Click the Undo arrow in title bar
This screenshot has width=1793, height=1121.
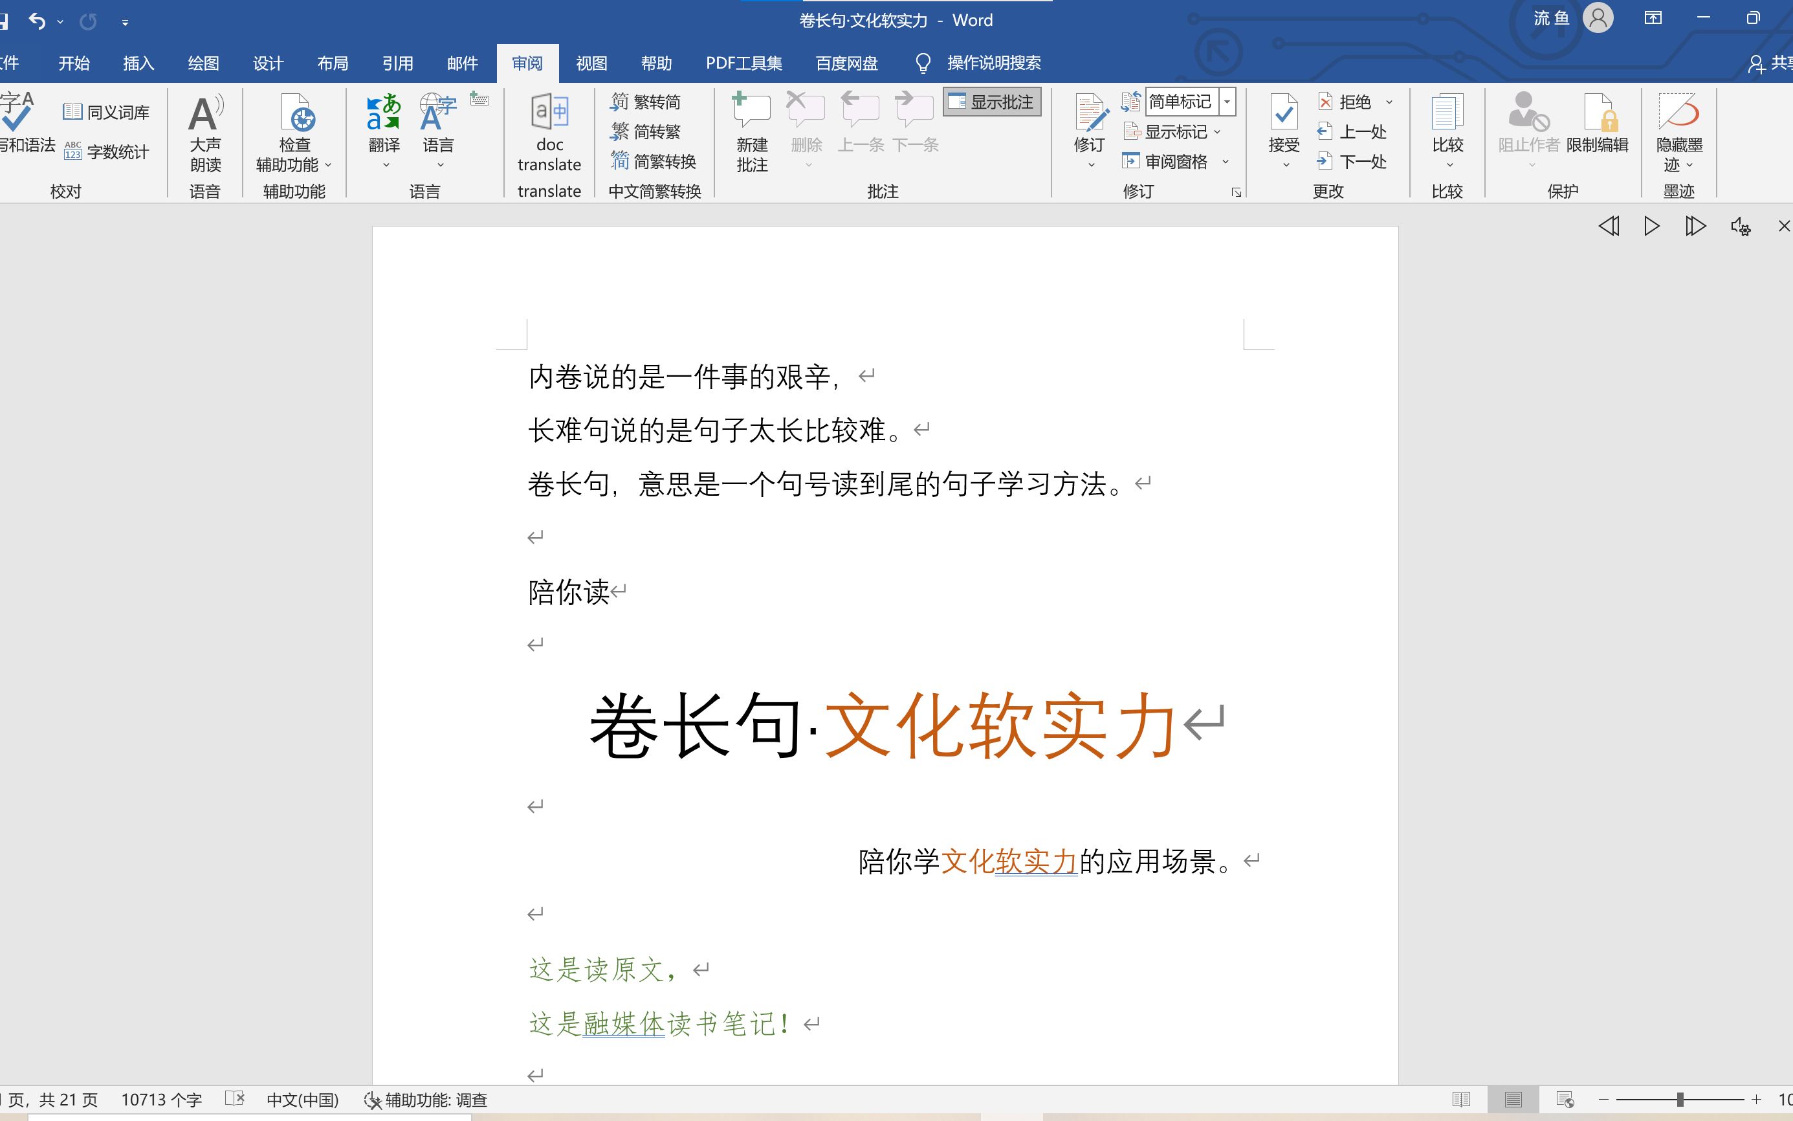coord(36,21)
